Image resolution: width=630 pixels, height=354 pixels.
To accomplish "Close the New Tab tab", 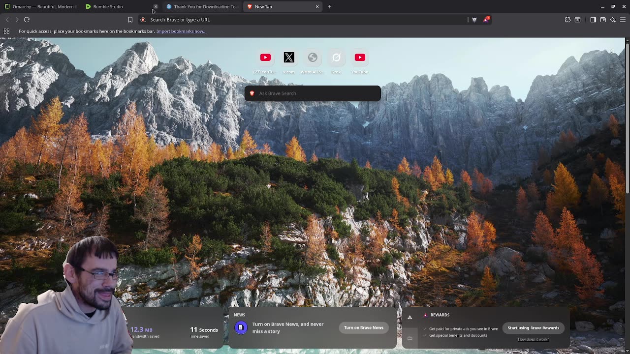I will (x=317, y=6).
